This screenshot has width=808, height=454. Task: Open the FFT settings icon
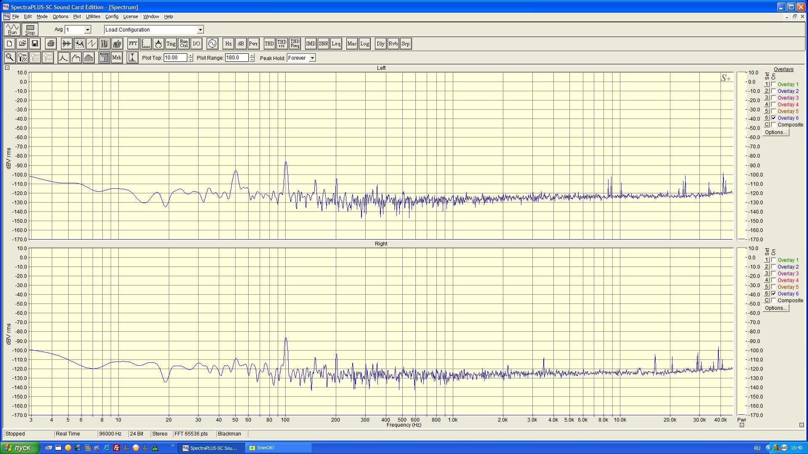coord(133,44)
